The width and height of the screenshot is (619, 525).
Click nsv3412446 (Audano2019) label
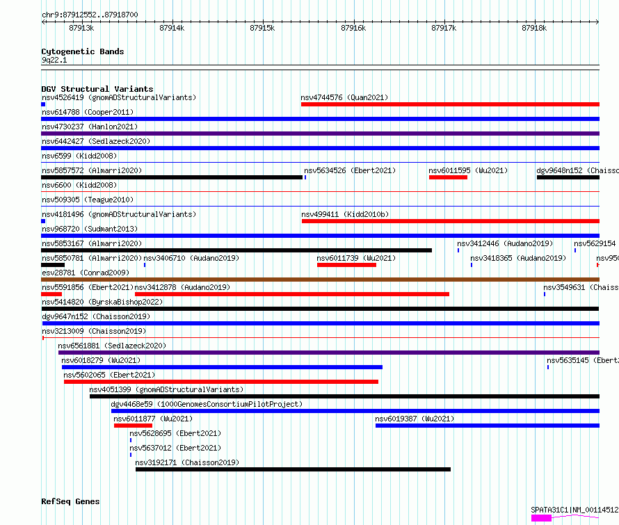tap(505, 243)
